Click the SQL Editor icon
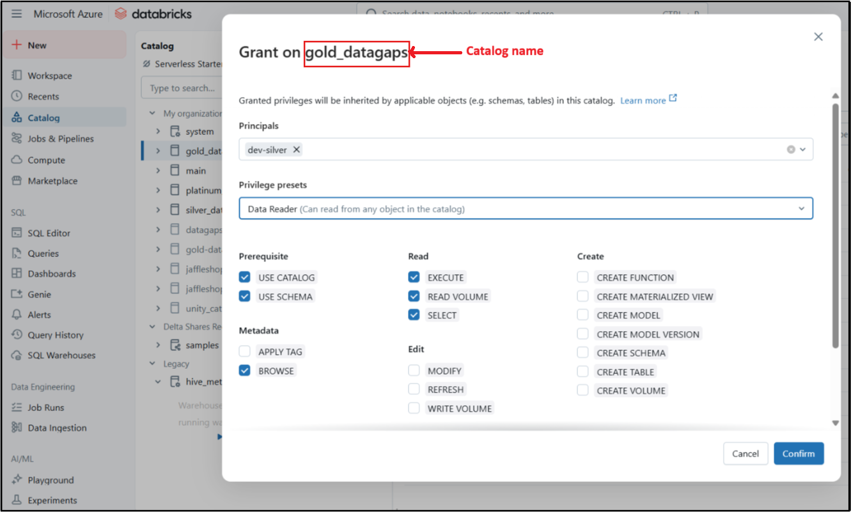Viewport: 851px width, 512px height. click(x=17, y=233)
